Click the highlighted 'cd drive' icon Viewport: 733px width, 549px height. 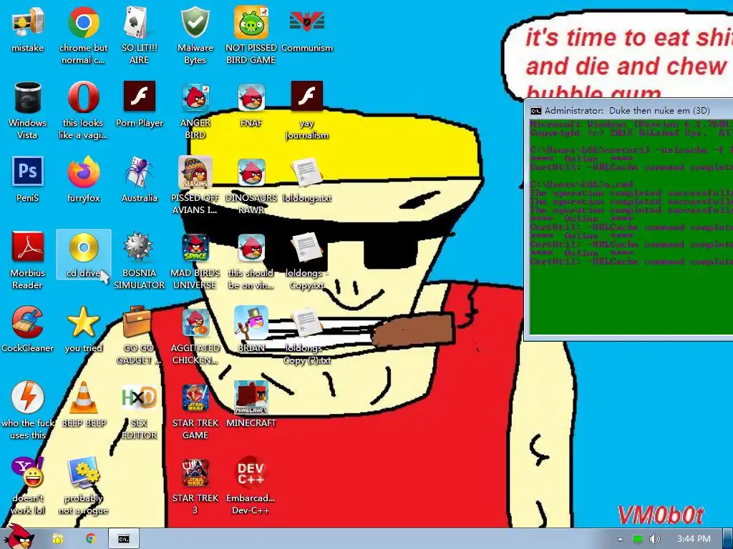(83, 254)
